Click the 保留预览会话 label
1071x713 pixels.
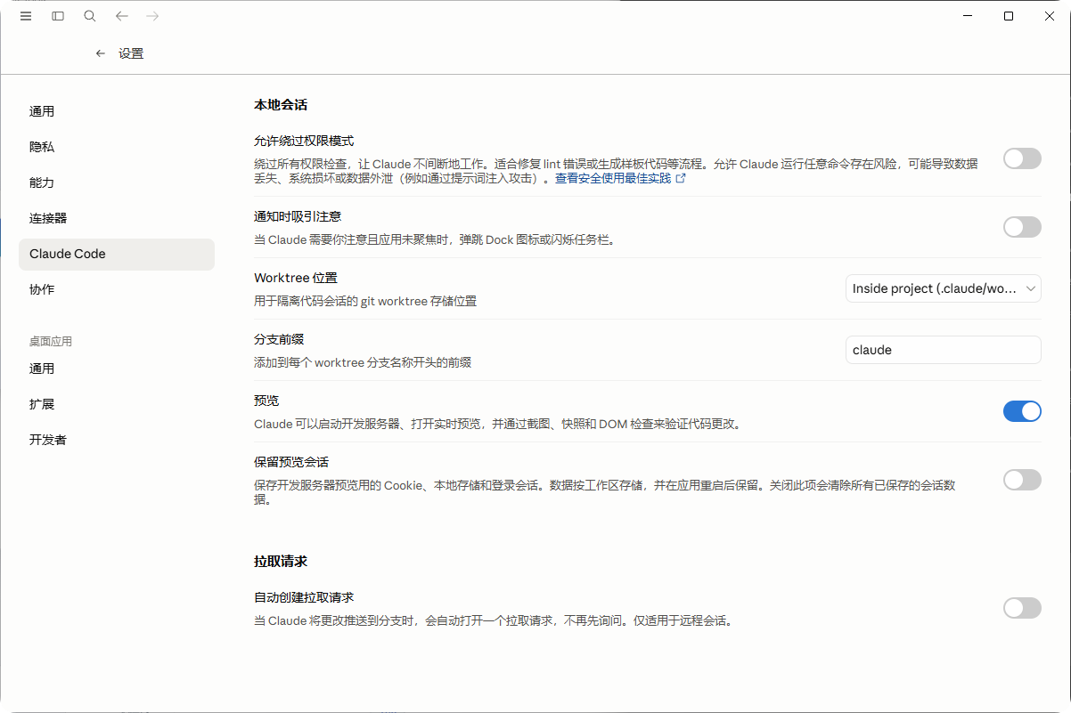[x=291, y=462]
